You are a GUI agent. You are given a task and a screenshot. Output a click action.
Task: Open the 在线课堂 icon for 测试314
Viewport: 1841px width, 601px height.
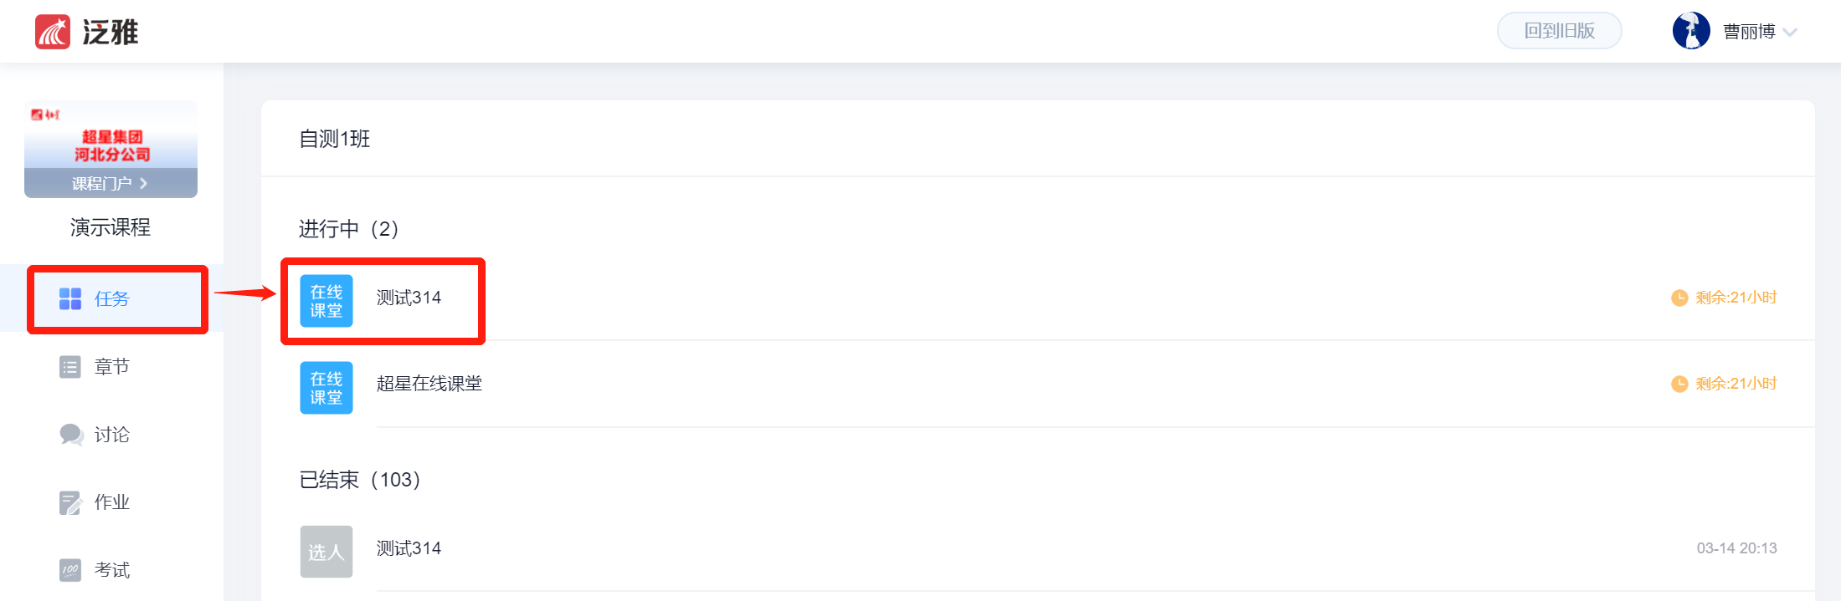tap(327, 301)
